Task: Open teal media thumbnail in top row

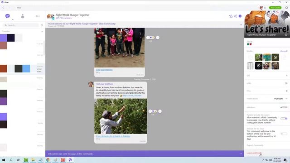Action: (x=267, y=58)
